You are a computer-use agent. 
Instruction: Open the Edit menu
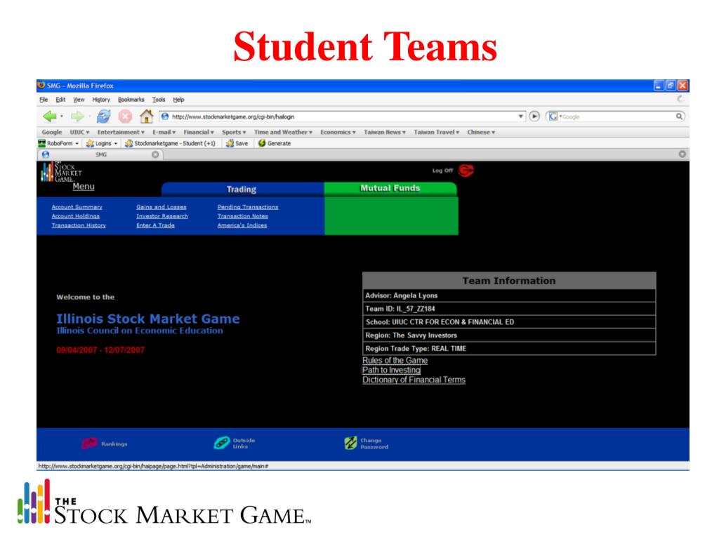pyautogui.click(x=60, y=100)
